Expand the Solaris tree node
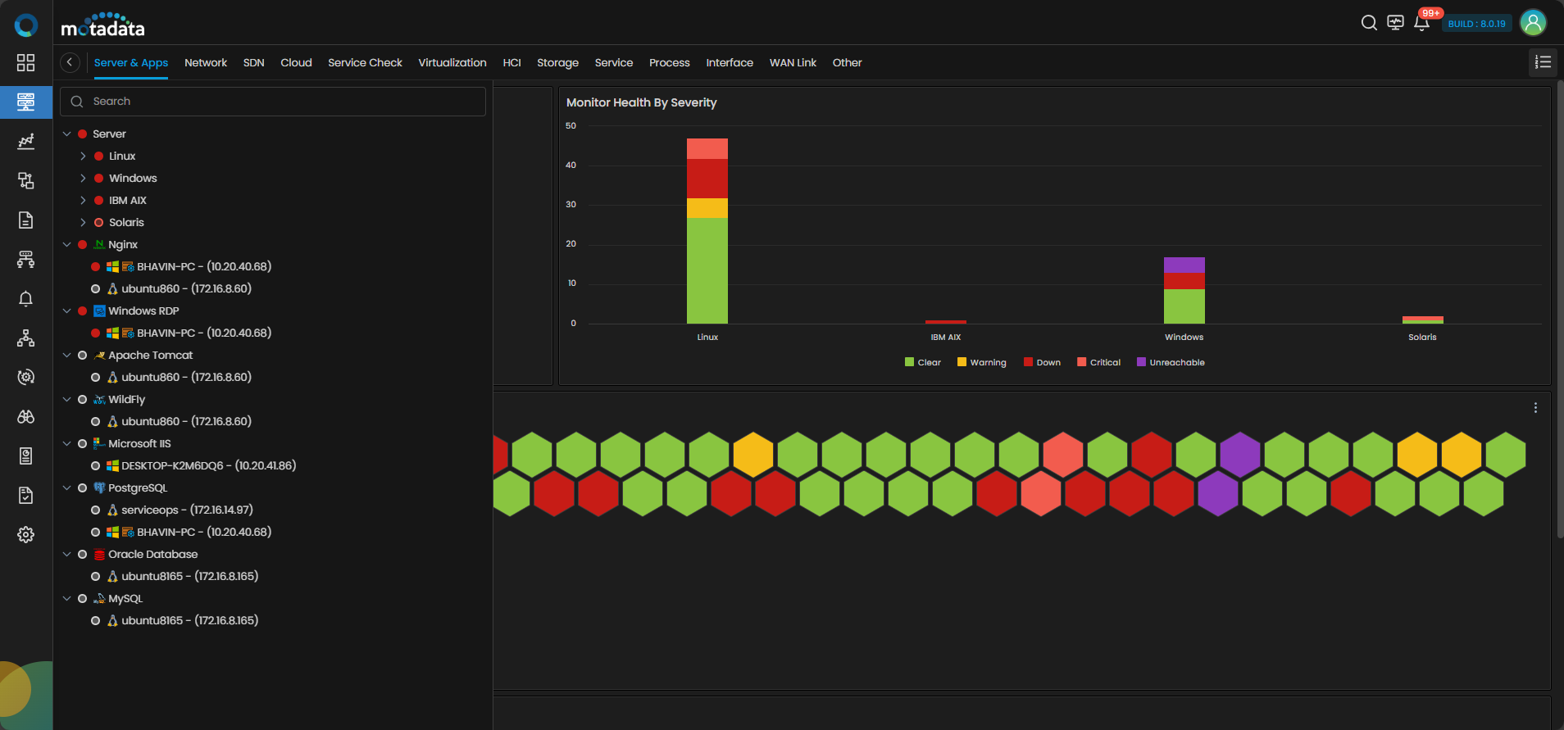This screenshot has height=730, width=1564. click(x=83, y=222)
